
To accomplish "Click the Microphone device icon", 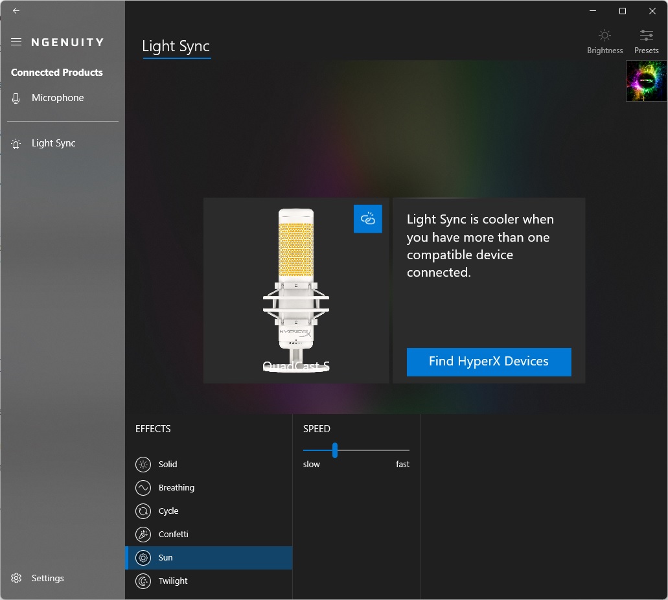I will 16,98.
